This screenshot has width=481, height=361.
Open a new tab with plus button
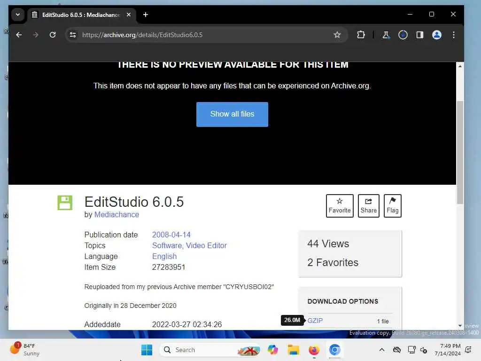tap(146, 15)
